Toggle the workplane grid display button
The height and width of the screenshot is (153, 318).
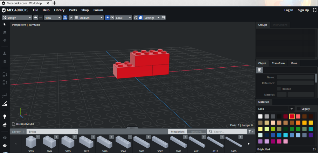tap(65, 18)
